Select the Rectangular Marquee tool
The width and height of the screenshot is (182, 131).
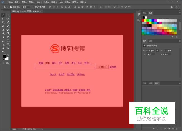(8, 15)
